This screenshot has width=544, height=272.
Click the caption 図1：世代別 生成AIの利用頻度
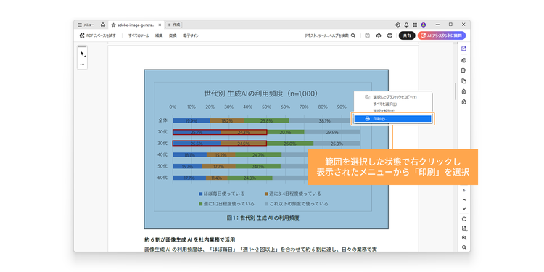click(x=263, y=218)
